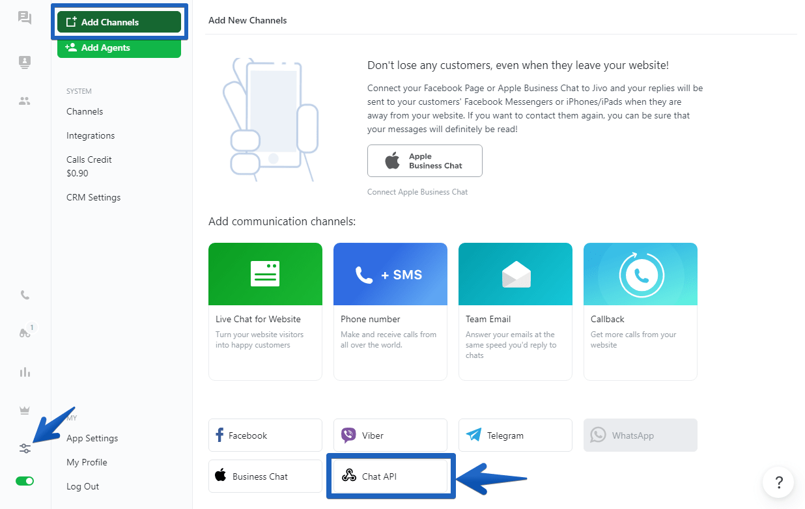Open the Chats panel icon

24,18
